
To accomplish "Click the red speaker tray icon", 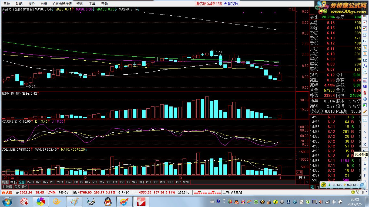I will click(320, 202).
